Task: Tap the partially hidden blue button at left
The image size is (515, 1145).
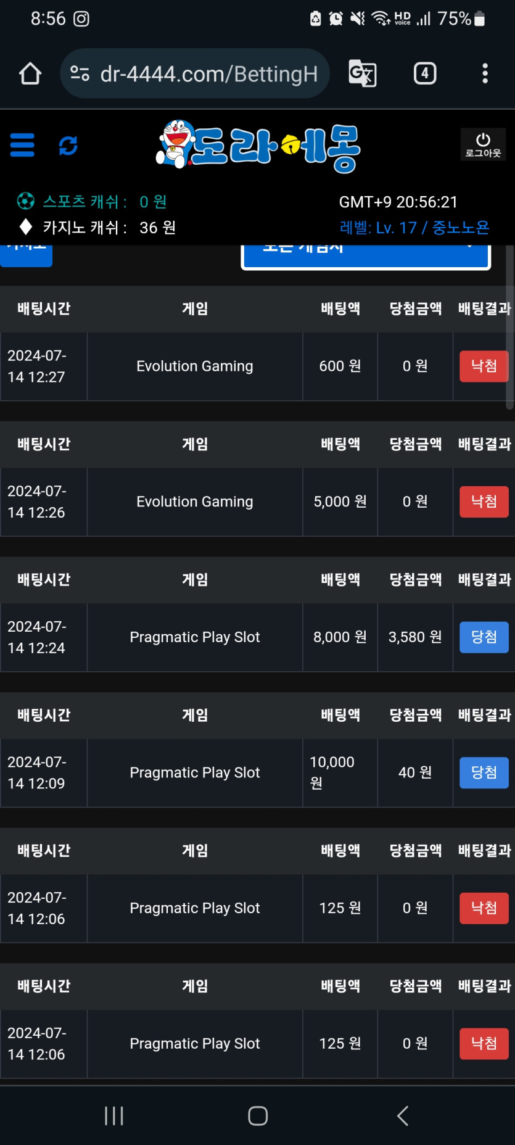Action: pos(26,255)
